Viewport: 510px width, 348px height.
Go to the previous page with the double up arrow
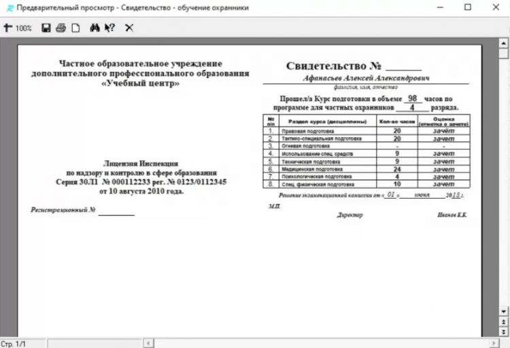[503, 322]
